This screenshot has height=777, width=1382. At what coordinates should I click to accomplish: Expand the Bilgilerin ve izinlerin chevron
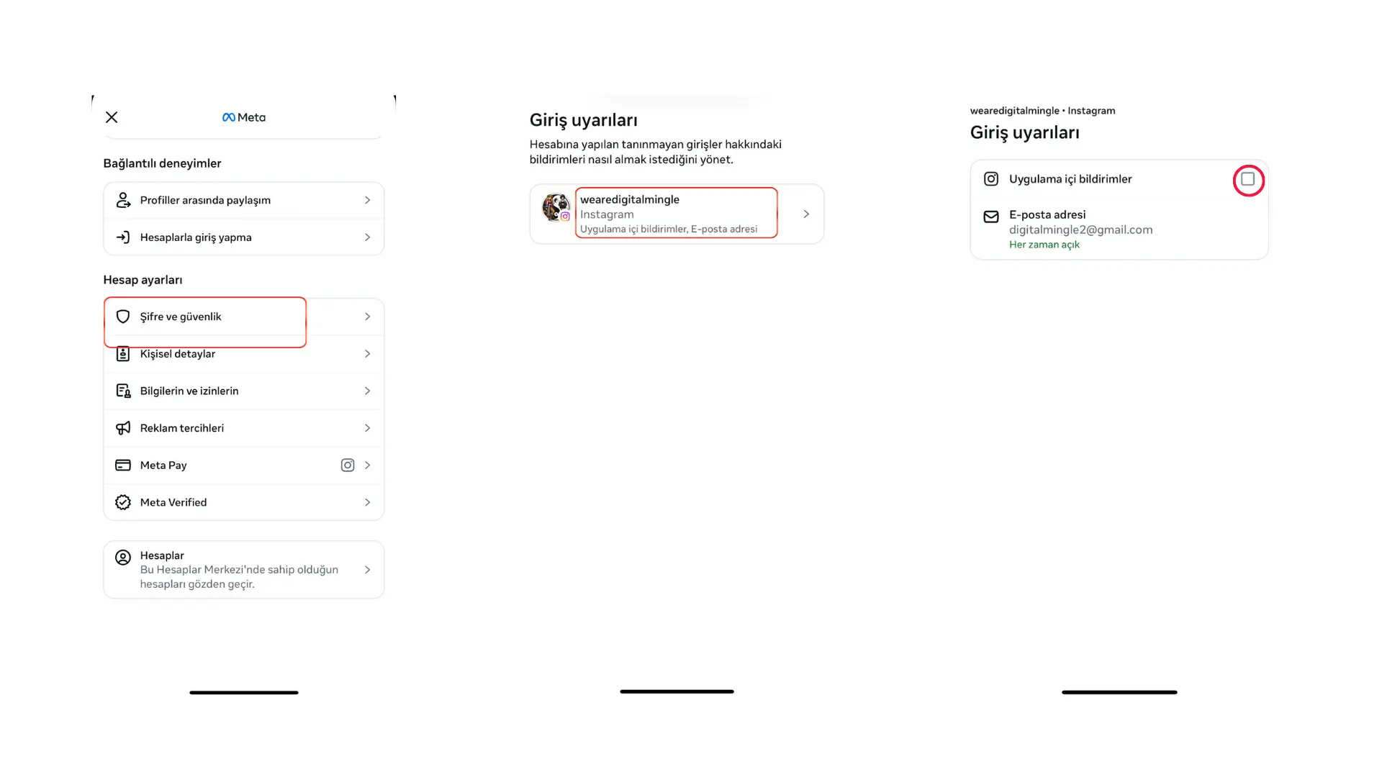click(x=368, y=391)
